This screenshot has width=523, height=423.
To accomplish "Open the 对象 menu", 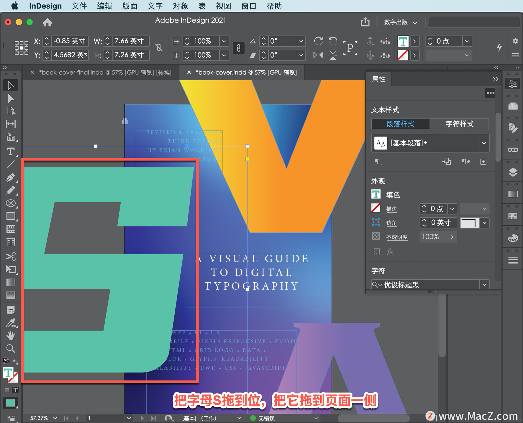I will coord(180,6).
